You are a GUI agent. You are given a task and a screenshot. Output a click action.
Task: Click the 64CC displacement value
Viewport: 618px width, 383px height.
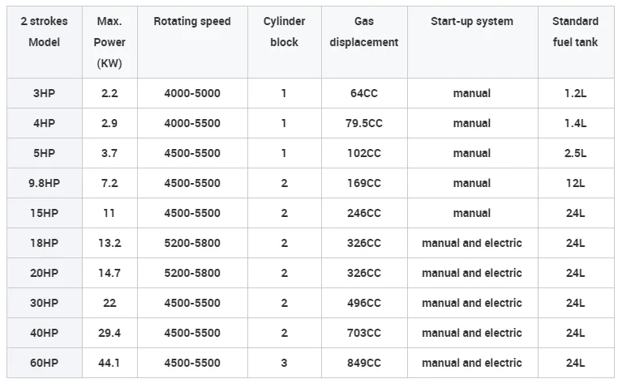pyautogui.click(x=364, y=93)
